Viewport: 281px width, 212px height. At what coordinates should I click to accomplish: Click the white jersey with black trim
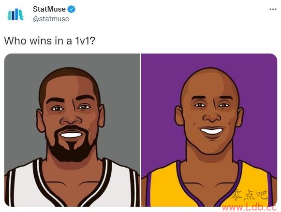[x=72, y=184]
